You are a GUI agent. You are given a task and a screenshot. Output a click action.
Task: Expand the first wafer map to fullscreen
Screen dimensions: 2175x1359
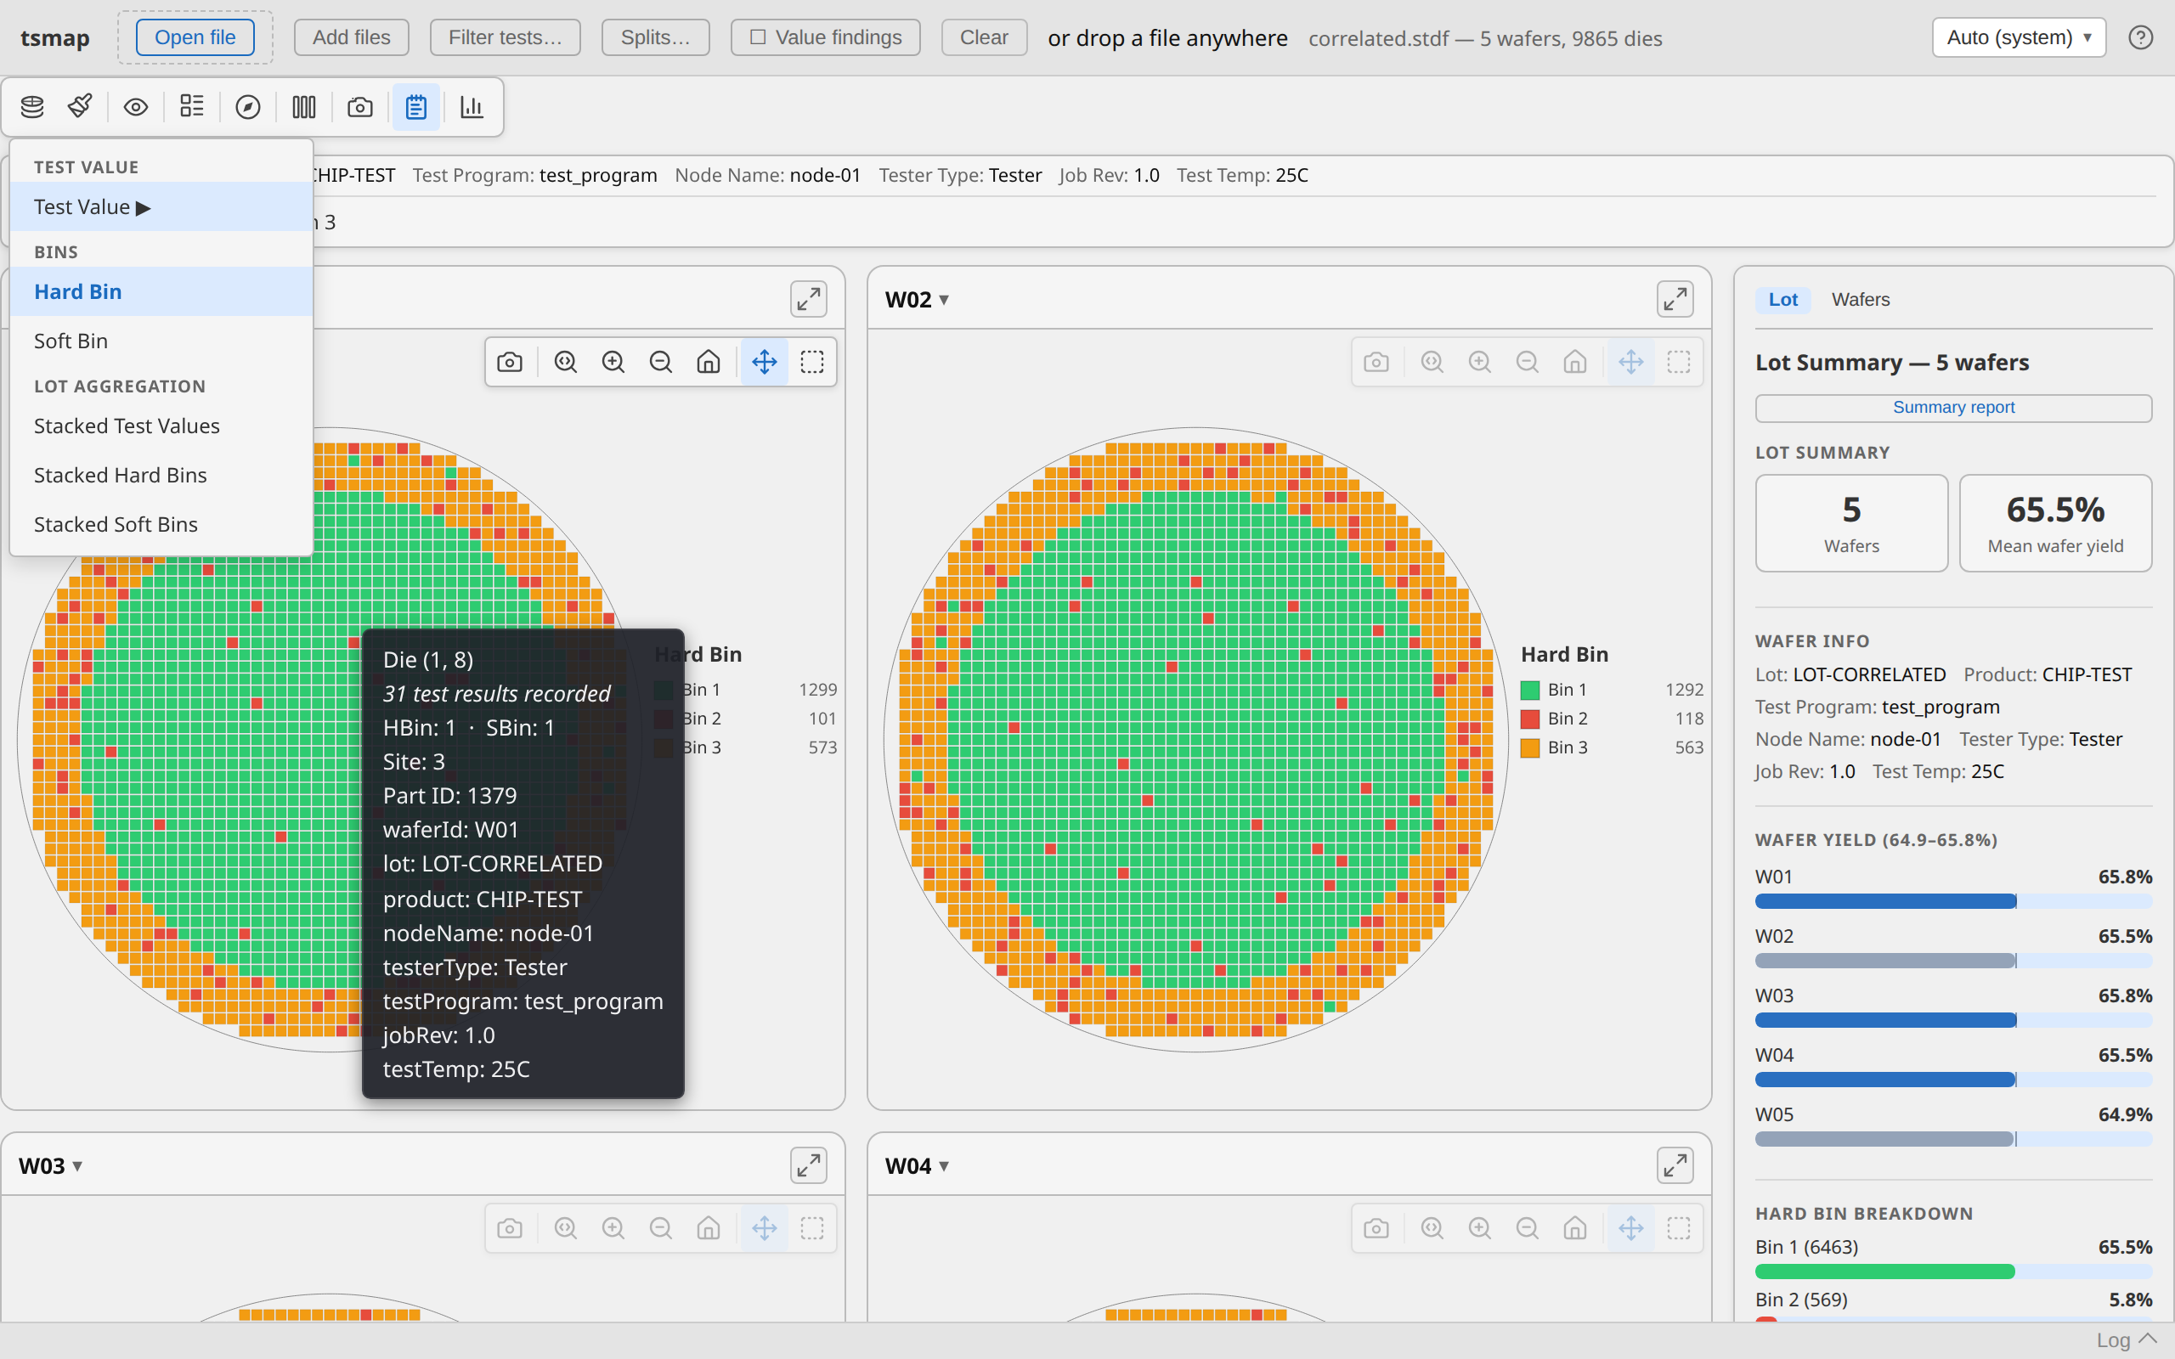point(809,299)
